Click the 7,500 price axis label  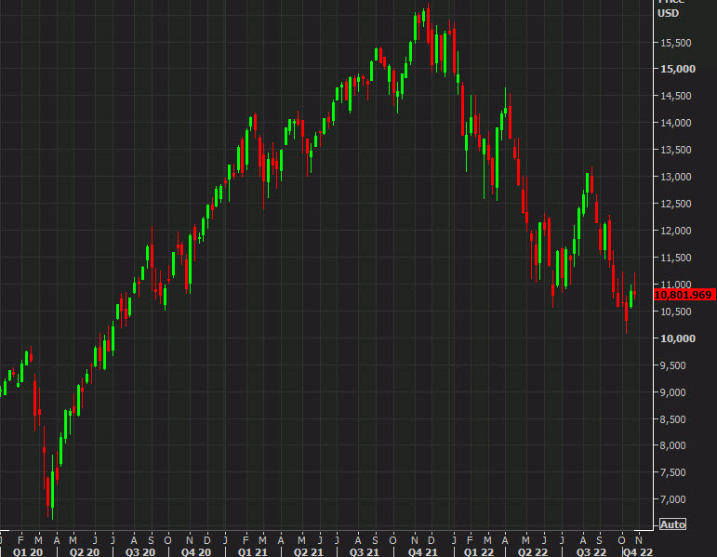coord(672,472)
